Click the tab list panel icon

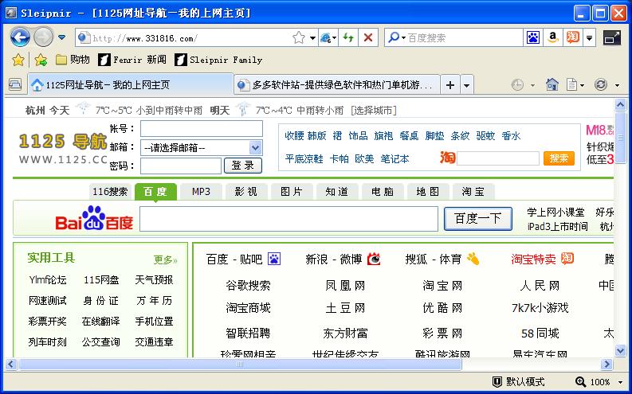tap(15, 84)
